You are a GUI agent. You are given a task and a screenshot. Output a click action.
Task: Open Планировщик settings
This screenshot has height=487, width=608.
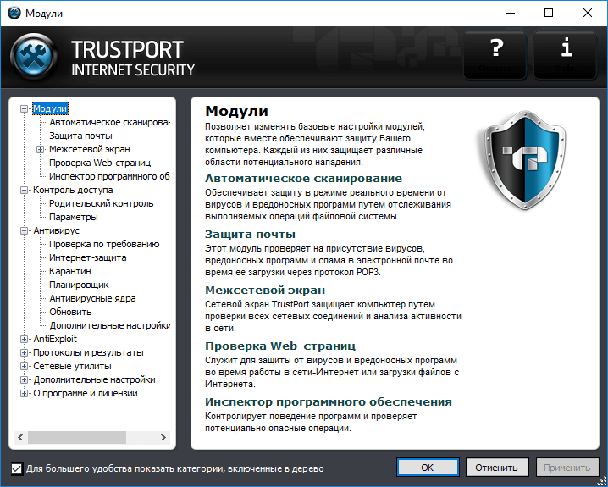79,285
